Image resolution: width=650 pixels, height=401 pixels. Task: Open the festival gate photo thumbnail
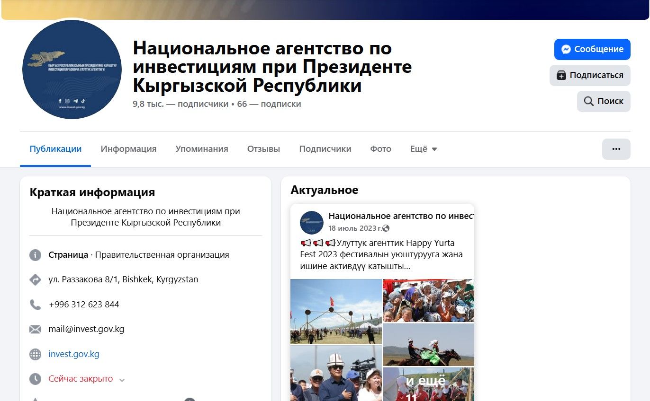pos(336,311)
